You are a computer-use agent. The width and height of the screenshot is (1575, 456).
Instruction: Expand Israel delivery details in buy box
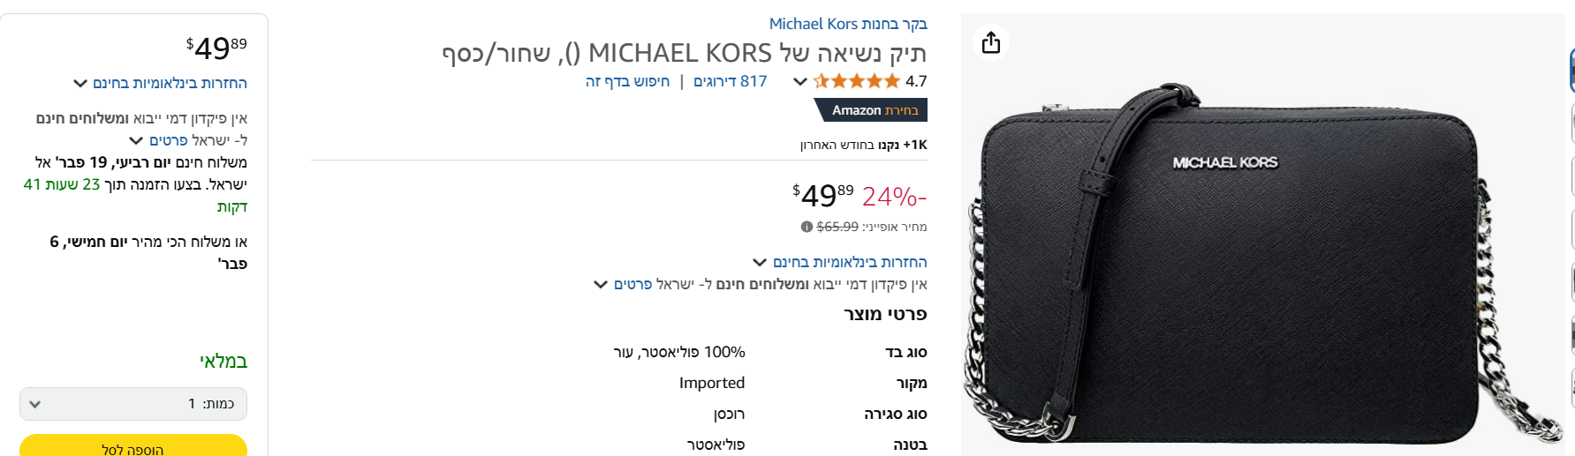point(168,140)
